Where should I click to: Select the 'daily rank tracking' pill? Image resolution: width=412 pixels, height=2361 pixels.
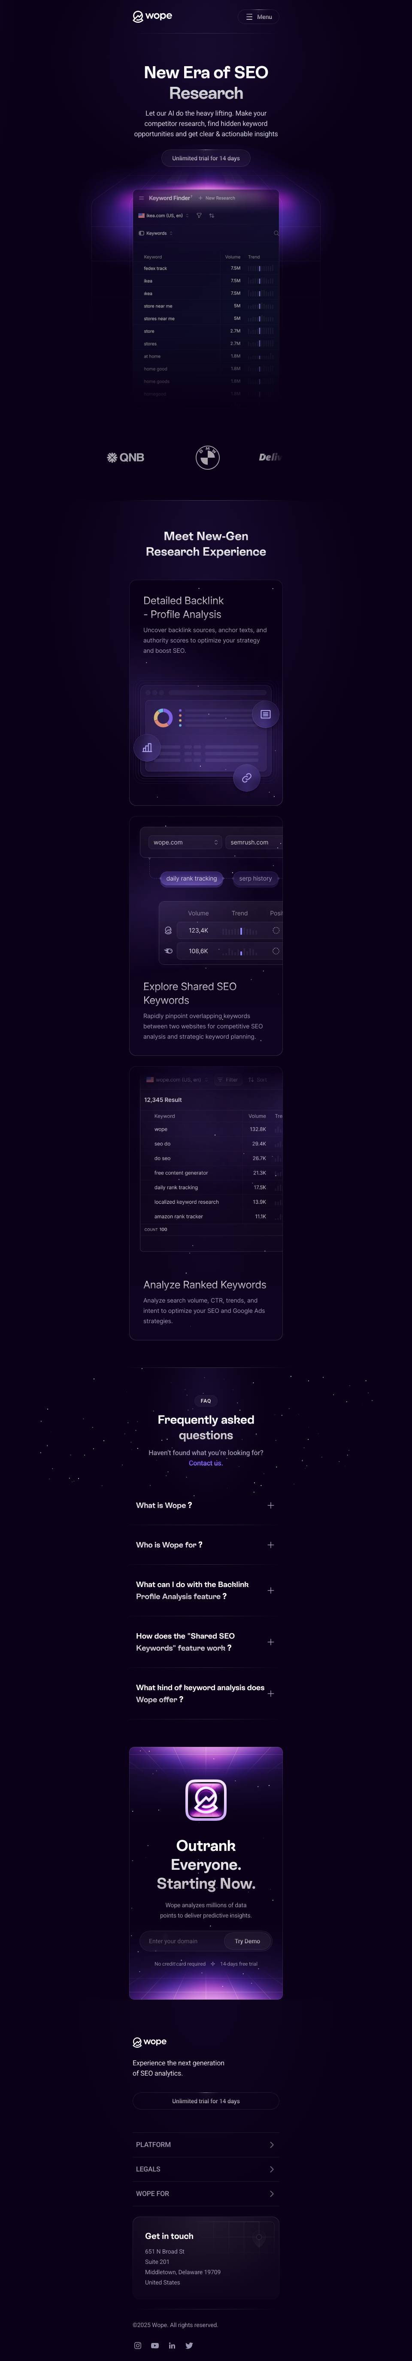[x=191, y=878]
